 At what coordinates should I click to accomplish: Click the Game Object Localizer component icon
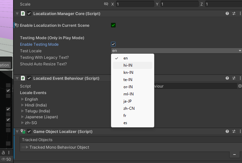click(x=23, y=131)
